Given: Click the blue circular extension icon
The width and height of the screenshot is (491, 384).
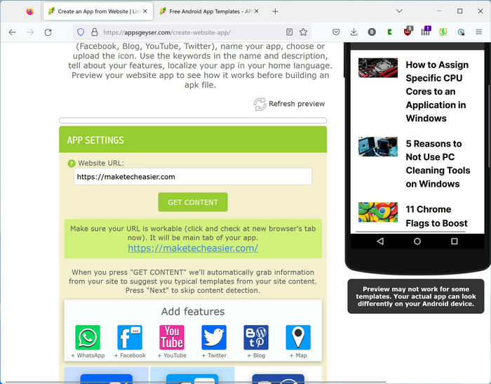Looking at the screenshot, I should 461,32.
